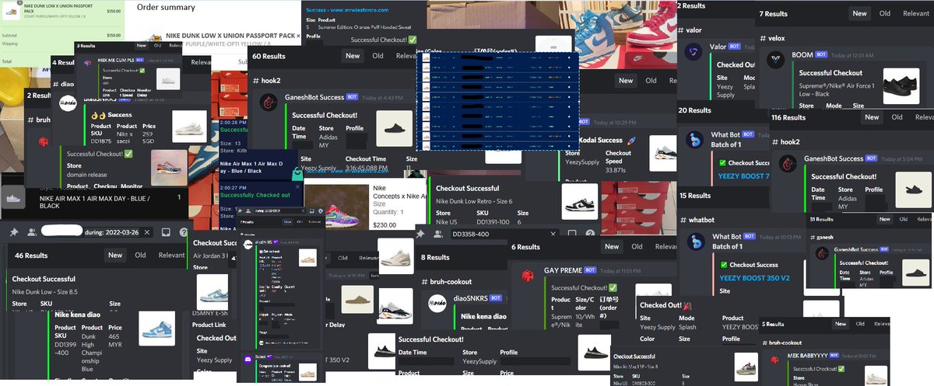Select Relevant tab in 7 Results panel
Viewport: 934px width, 386px height.
click(916, 13)
